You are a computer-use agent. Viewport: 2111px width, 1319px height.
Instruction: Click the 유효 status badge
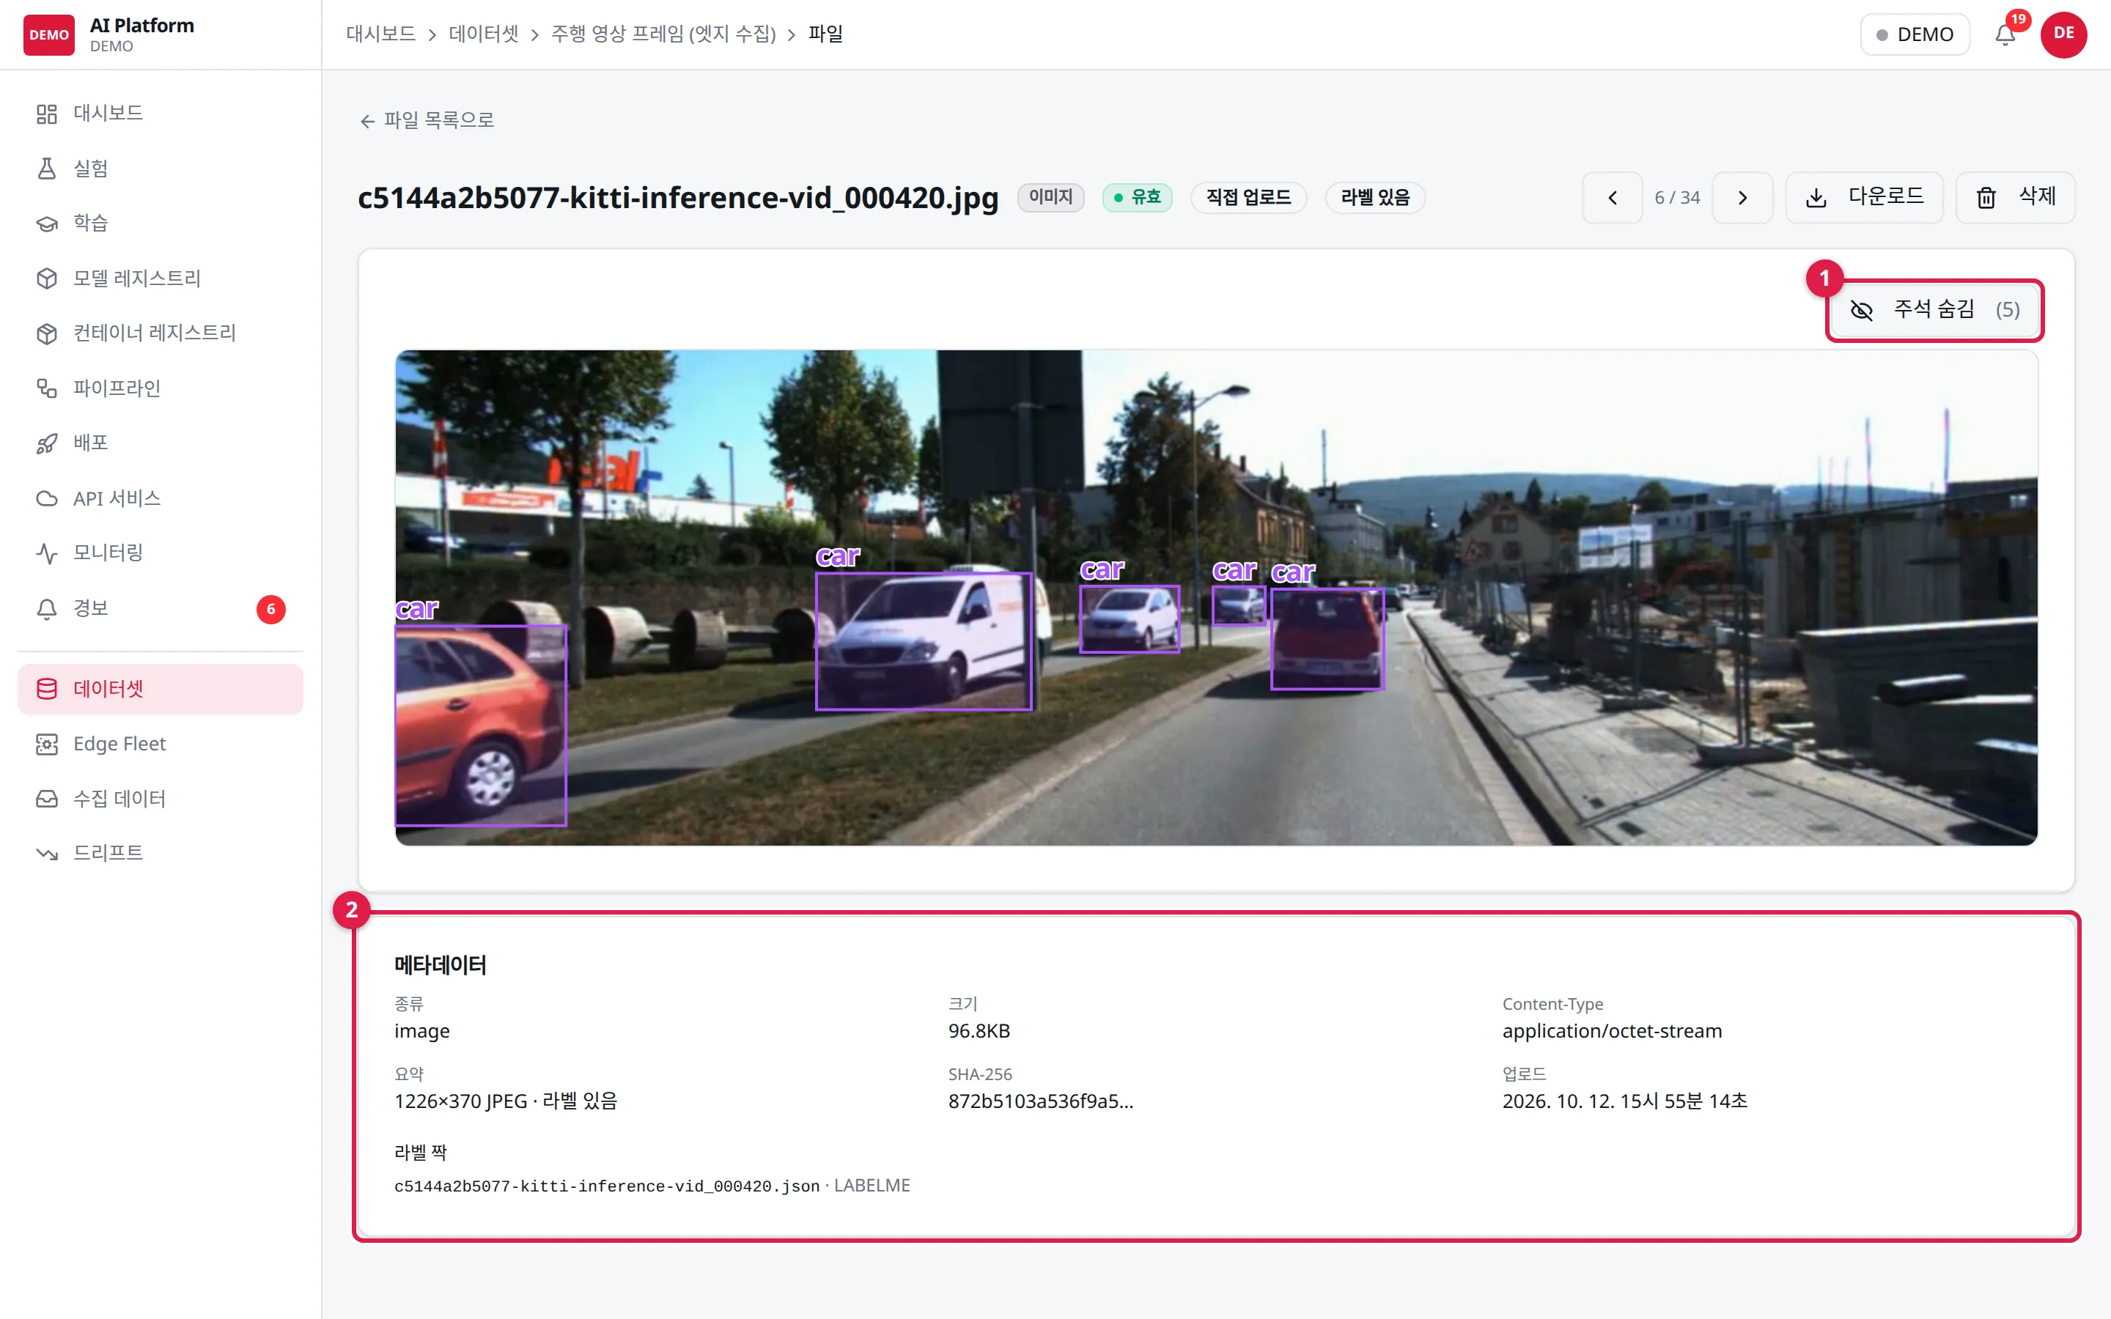1137,198
